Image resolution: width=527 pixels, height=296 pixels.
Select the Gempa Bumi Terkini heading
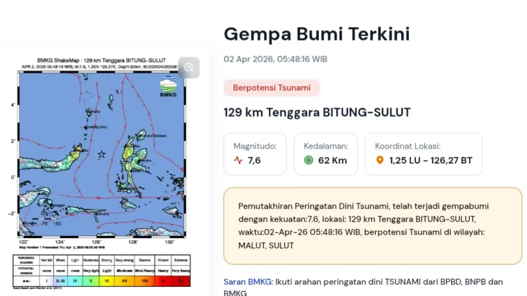tap(317, 34)
